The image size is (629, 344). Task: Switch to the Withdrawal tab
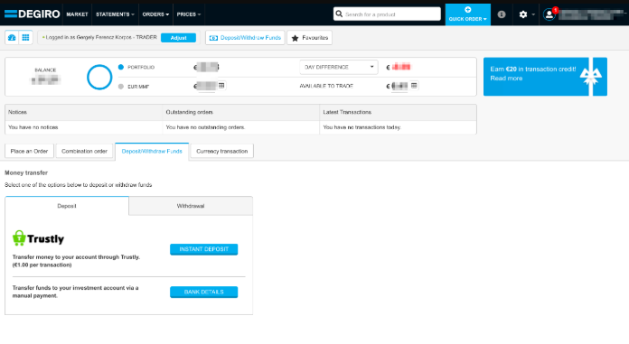point(191,206)
